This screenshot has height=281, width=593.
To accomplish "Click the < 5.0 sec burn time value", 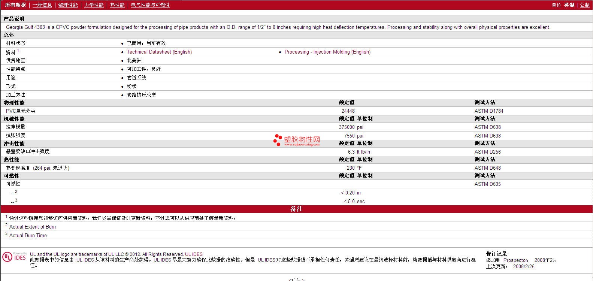I will 354,201.
